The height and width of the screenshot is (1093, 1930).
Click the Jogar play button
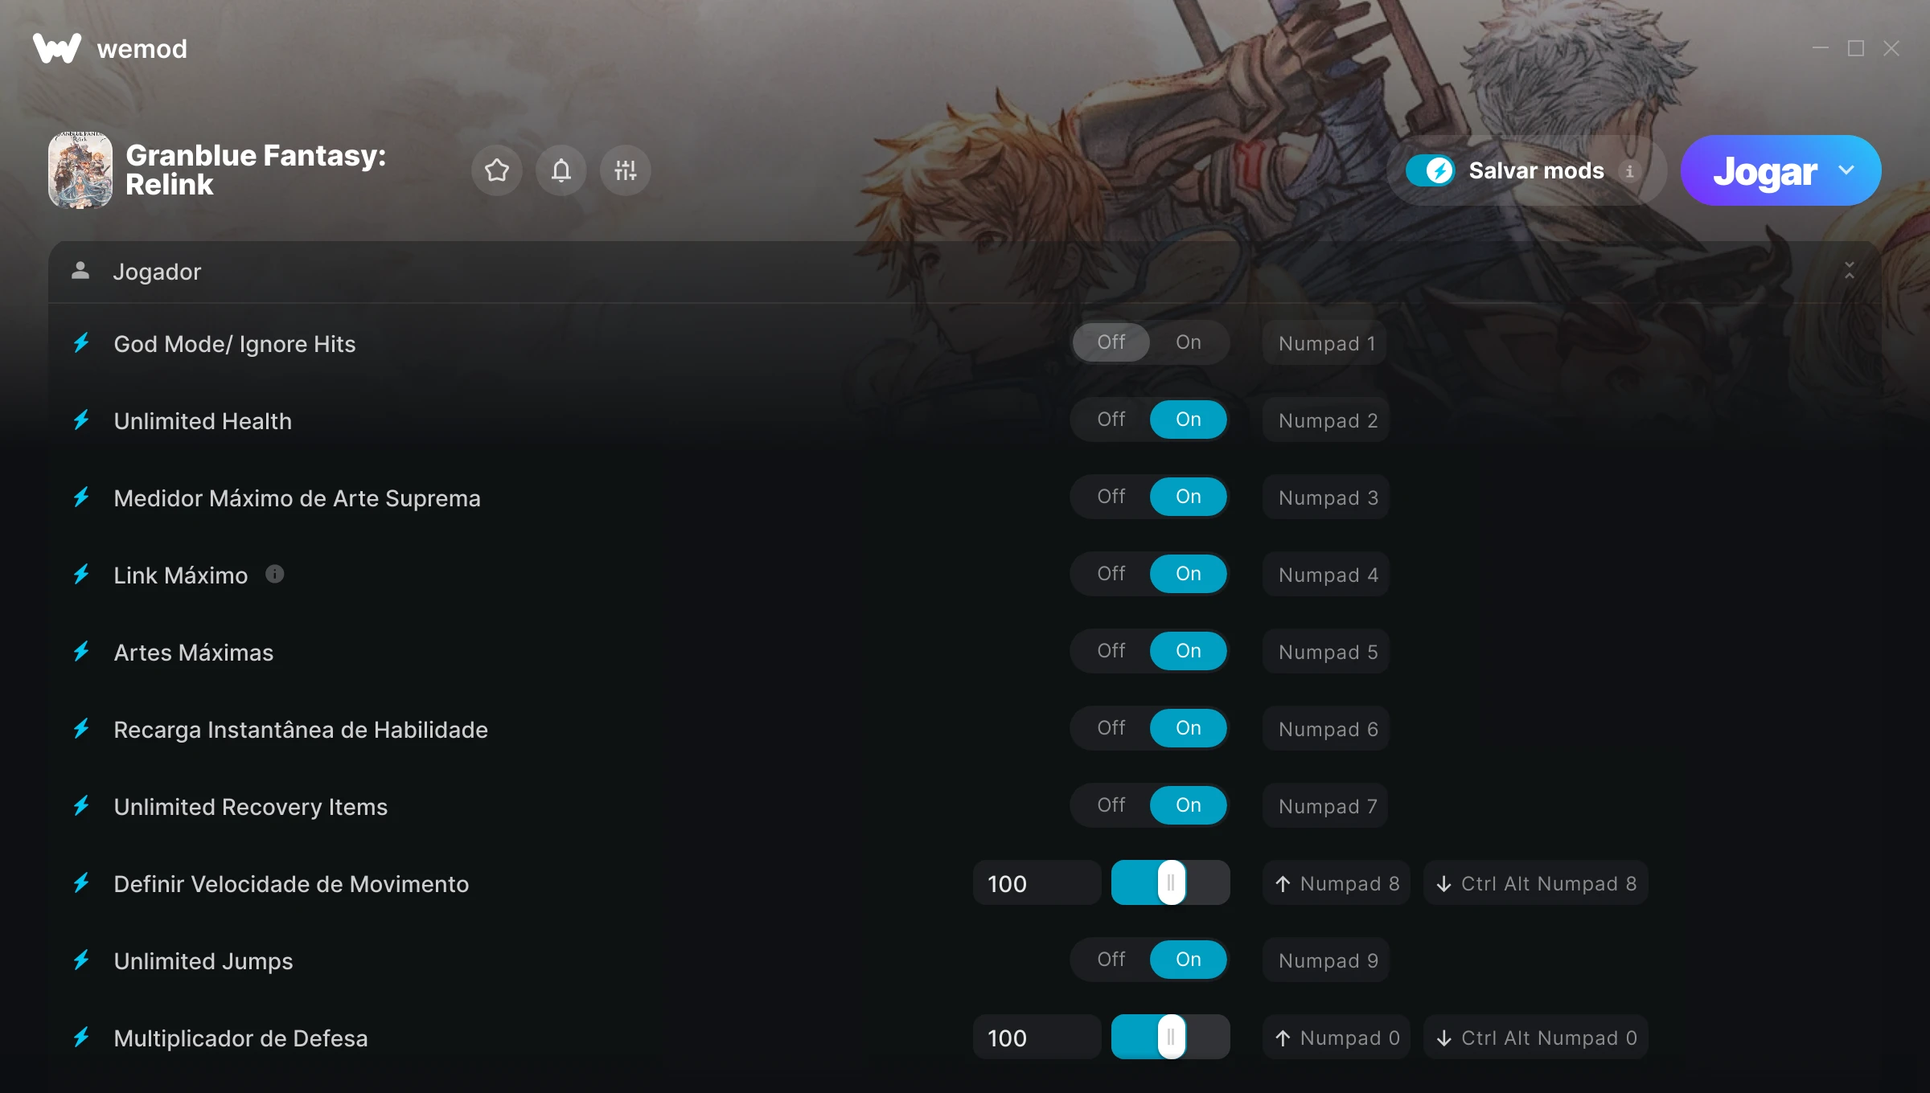[x=1764, y=170]
